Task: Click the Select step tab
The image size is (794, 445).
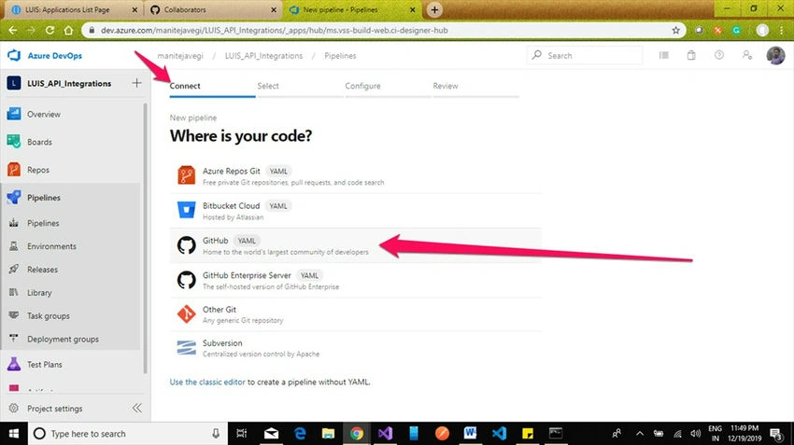Action: click(x=268, y=86)
